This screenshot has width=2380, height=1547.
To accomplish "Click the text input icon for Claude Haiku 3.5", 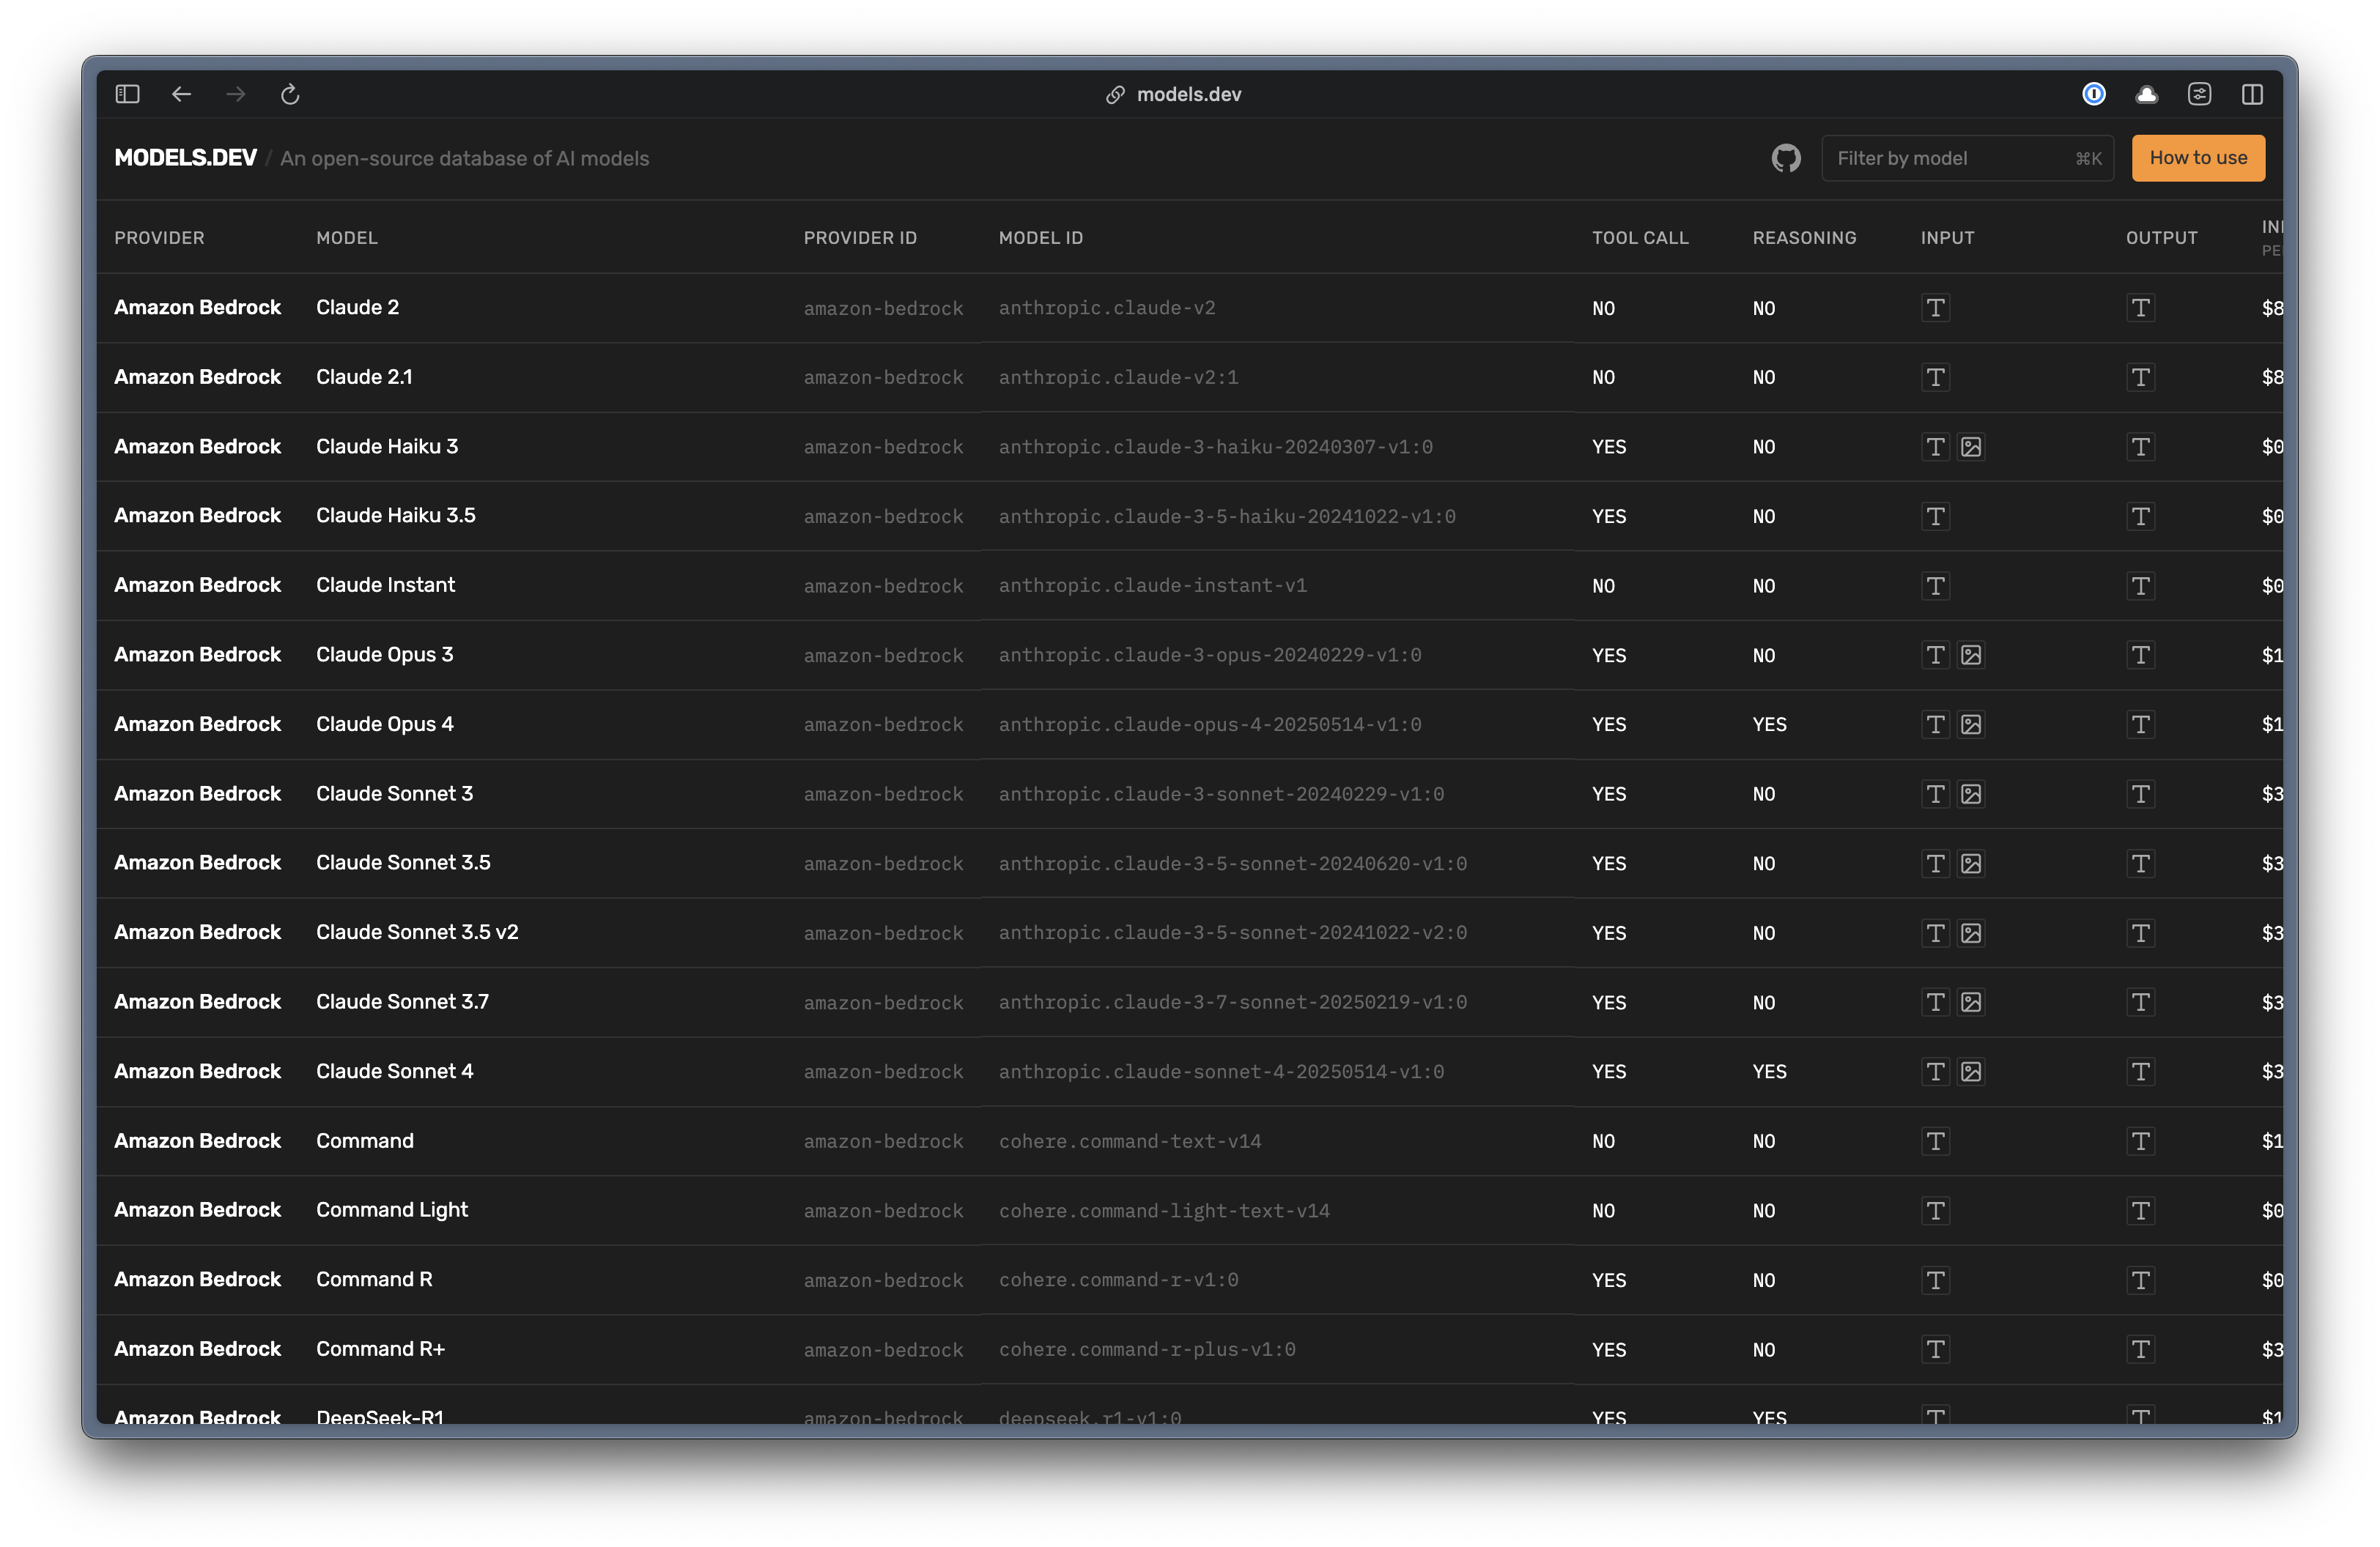I will pos(1936,516).
